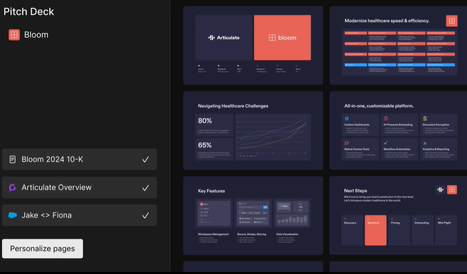The image size is (467, 274).
Task: Select the highlighted Solutions step
Action: [x=376, y=230]
